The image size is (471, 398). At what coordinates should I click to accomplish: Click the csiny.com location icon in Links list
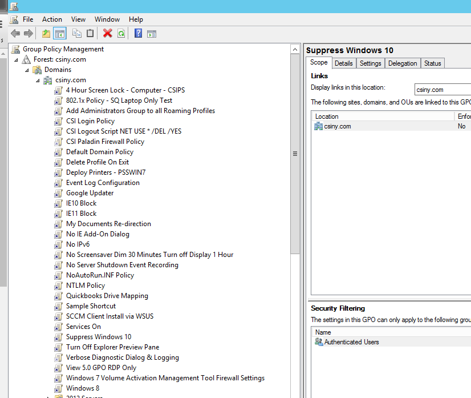318,126
